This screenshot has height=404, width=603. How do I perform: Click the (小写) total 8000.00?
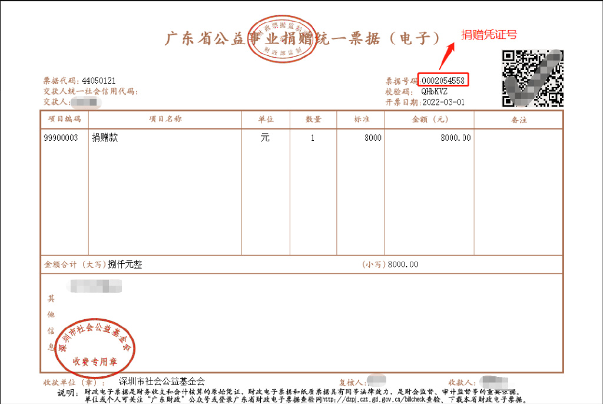[x=403, y=264]
